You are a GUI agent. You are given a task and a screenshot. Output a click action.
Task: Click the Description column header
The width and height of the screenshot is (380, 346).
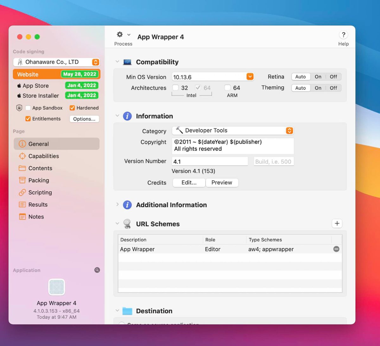(161, 240)
